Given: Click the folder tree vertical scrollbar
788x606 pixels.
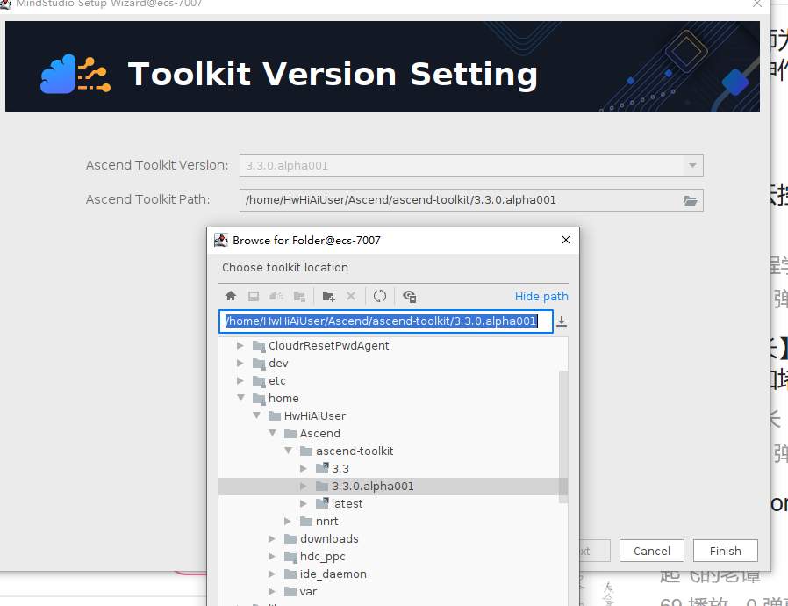Looking at the screenshot, I should tap(563, 436).
